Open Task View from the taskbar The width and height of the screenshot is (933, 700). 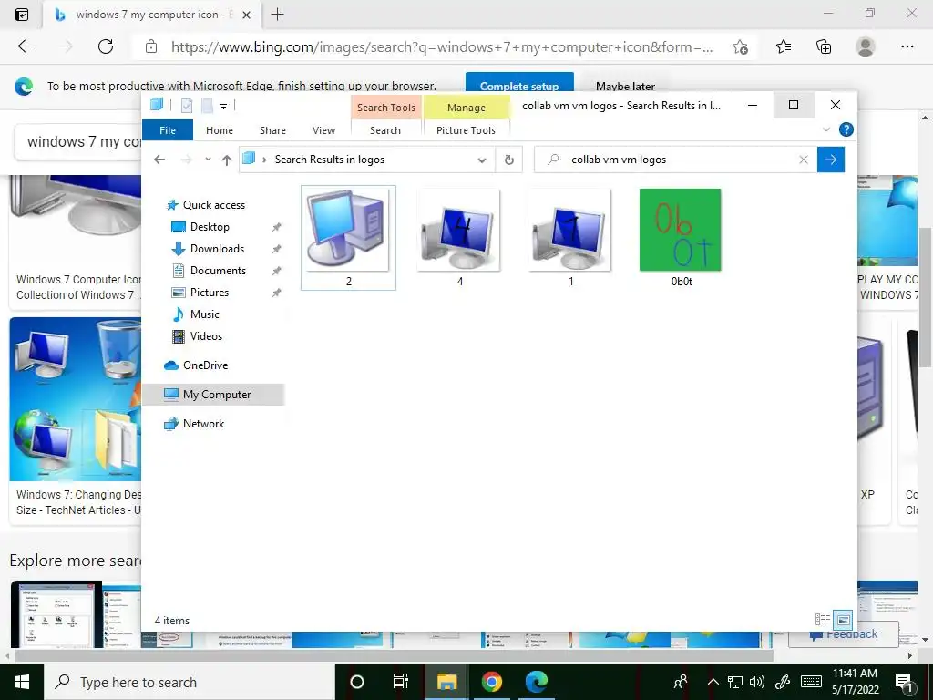(x=401, y=682)
